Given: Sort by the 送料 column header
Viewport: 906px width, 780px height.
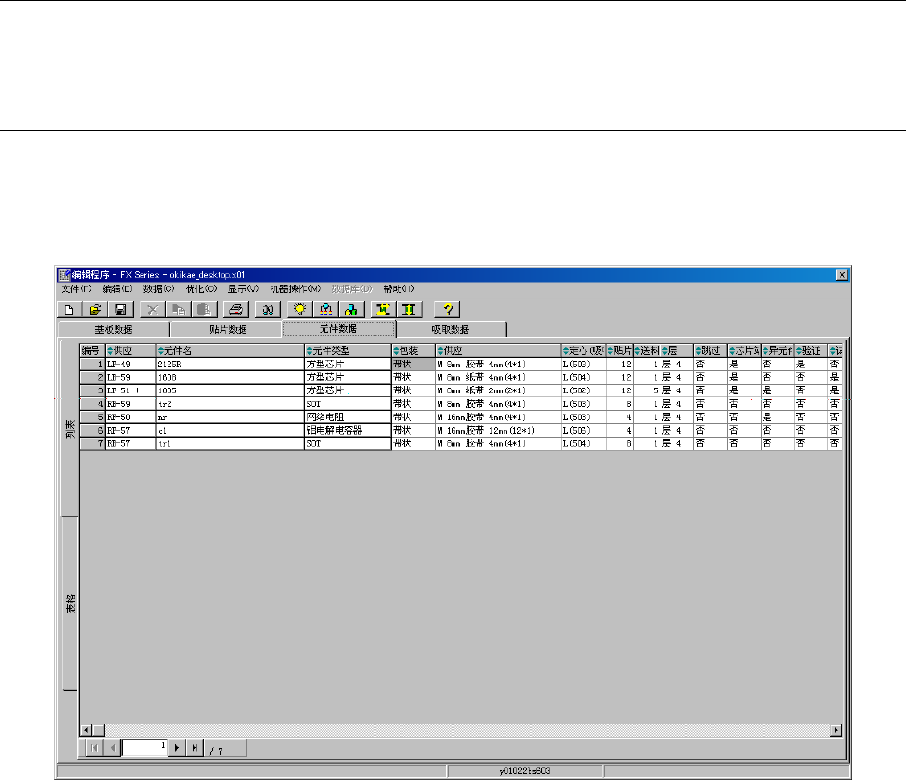Looking at the screenshot, I should (x=647, y=350).
